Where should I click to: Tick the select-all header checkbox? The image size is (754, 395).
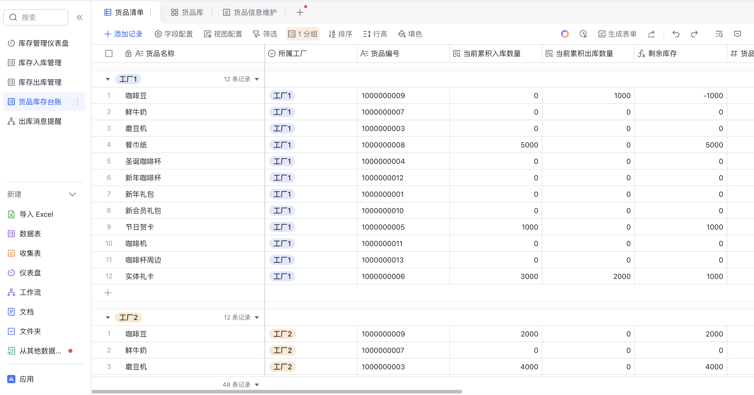(x=109, y=54)
